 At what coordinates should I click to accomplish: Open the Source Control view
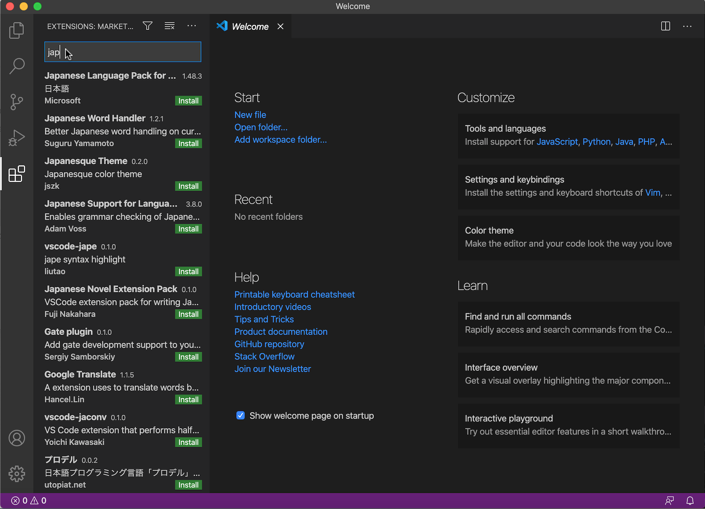click(17, 102)
